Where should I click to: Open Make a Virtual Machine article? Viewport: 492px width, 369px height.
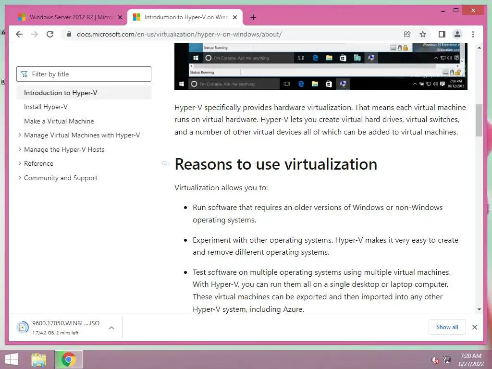point(59,121)
